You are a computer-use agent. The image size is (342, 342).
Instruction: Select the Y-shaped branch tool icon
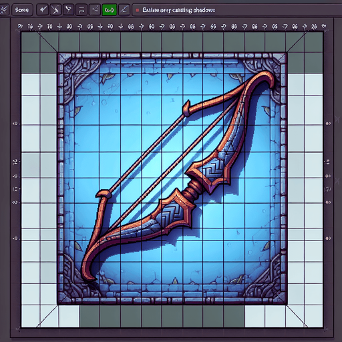68,10
